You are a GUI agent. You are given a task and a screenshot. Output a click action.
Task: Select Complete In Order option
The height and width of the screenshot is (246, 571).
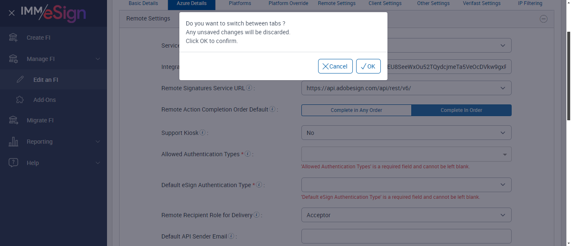(461, 110)
